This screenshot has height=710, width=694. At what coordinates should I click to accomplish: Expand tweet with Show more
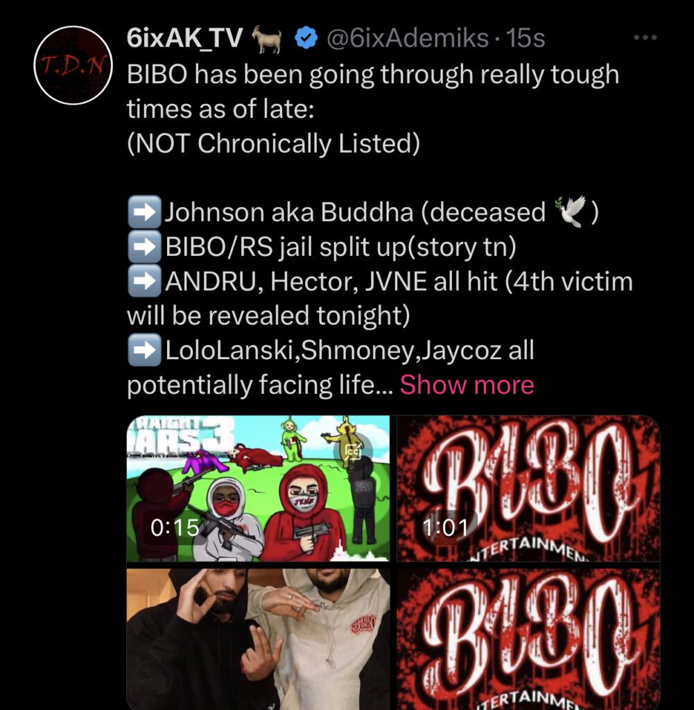pos(467,385)
